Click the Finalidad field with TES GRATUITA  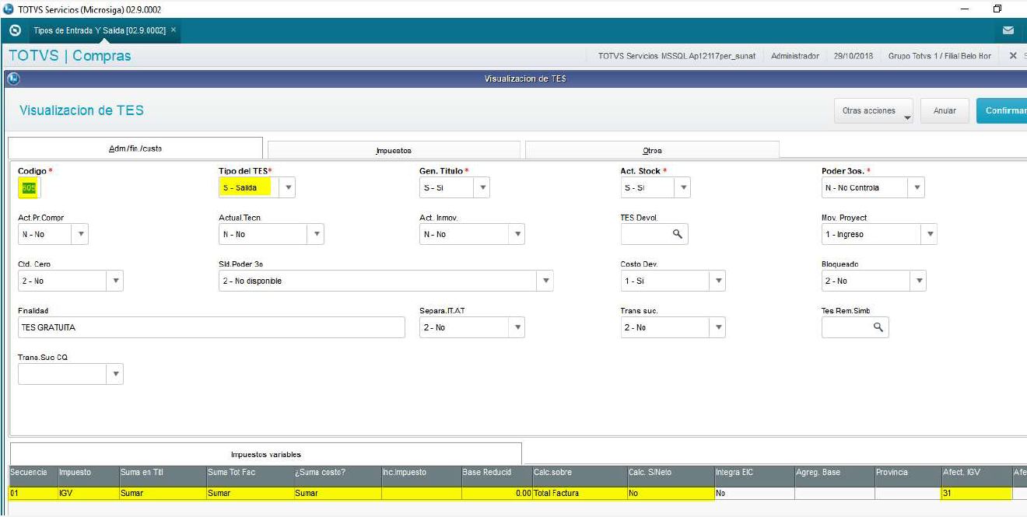(212, 327)
